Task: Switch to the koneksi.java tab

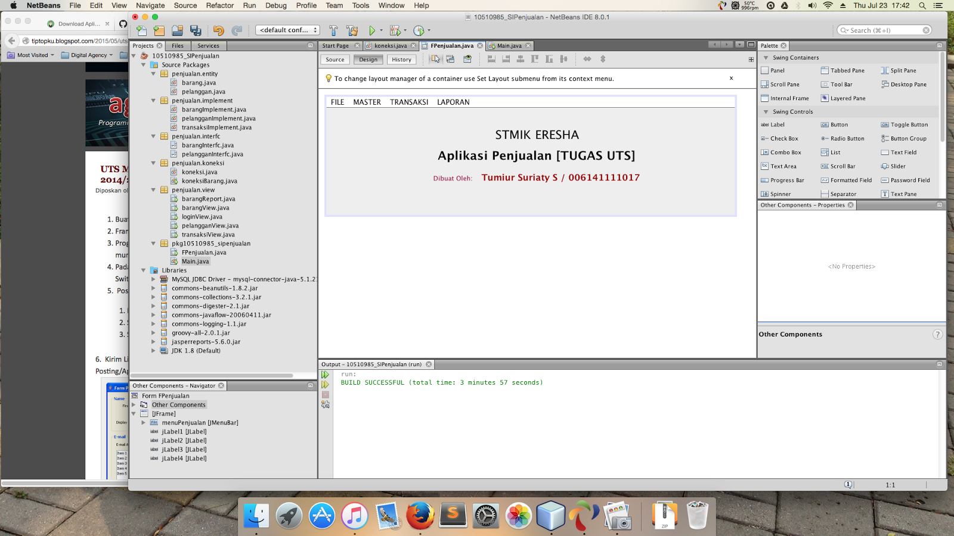Action: tap(391, 46)
